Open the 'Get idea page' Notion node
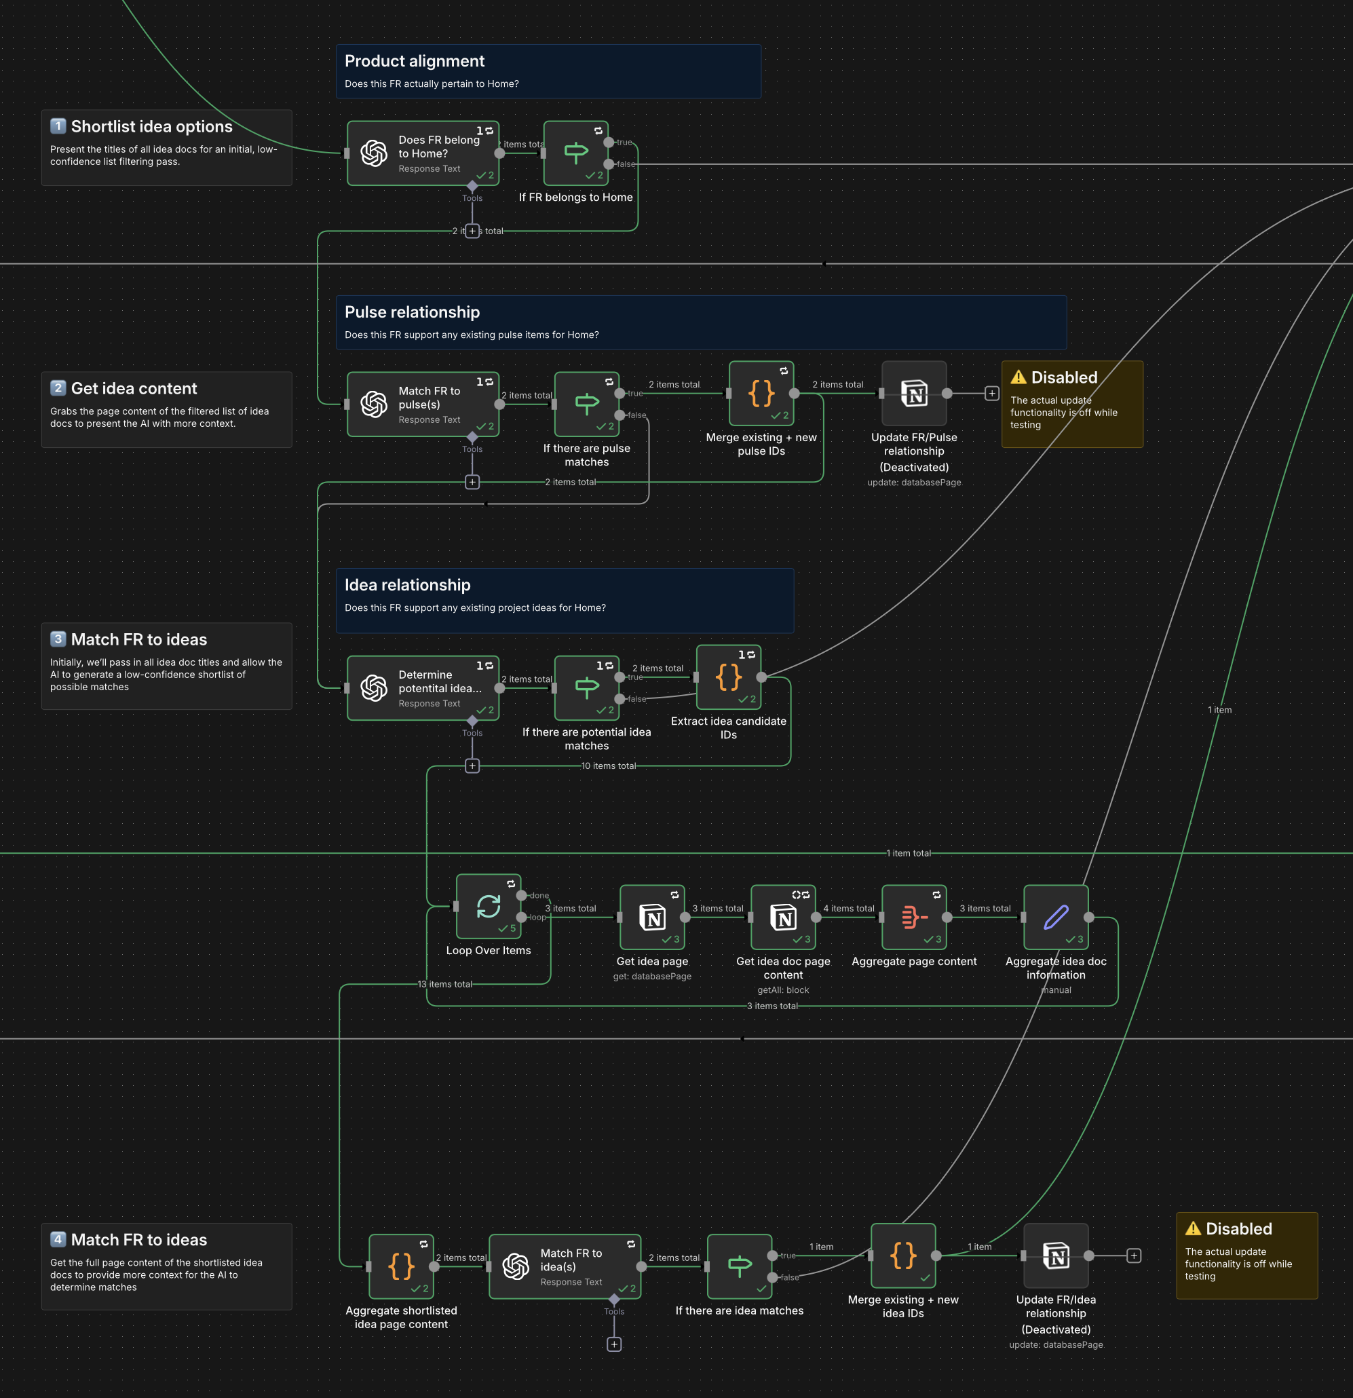The image size is (1353, 1398). pos(652,918)
